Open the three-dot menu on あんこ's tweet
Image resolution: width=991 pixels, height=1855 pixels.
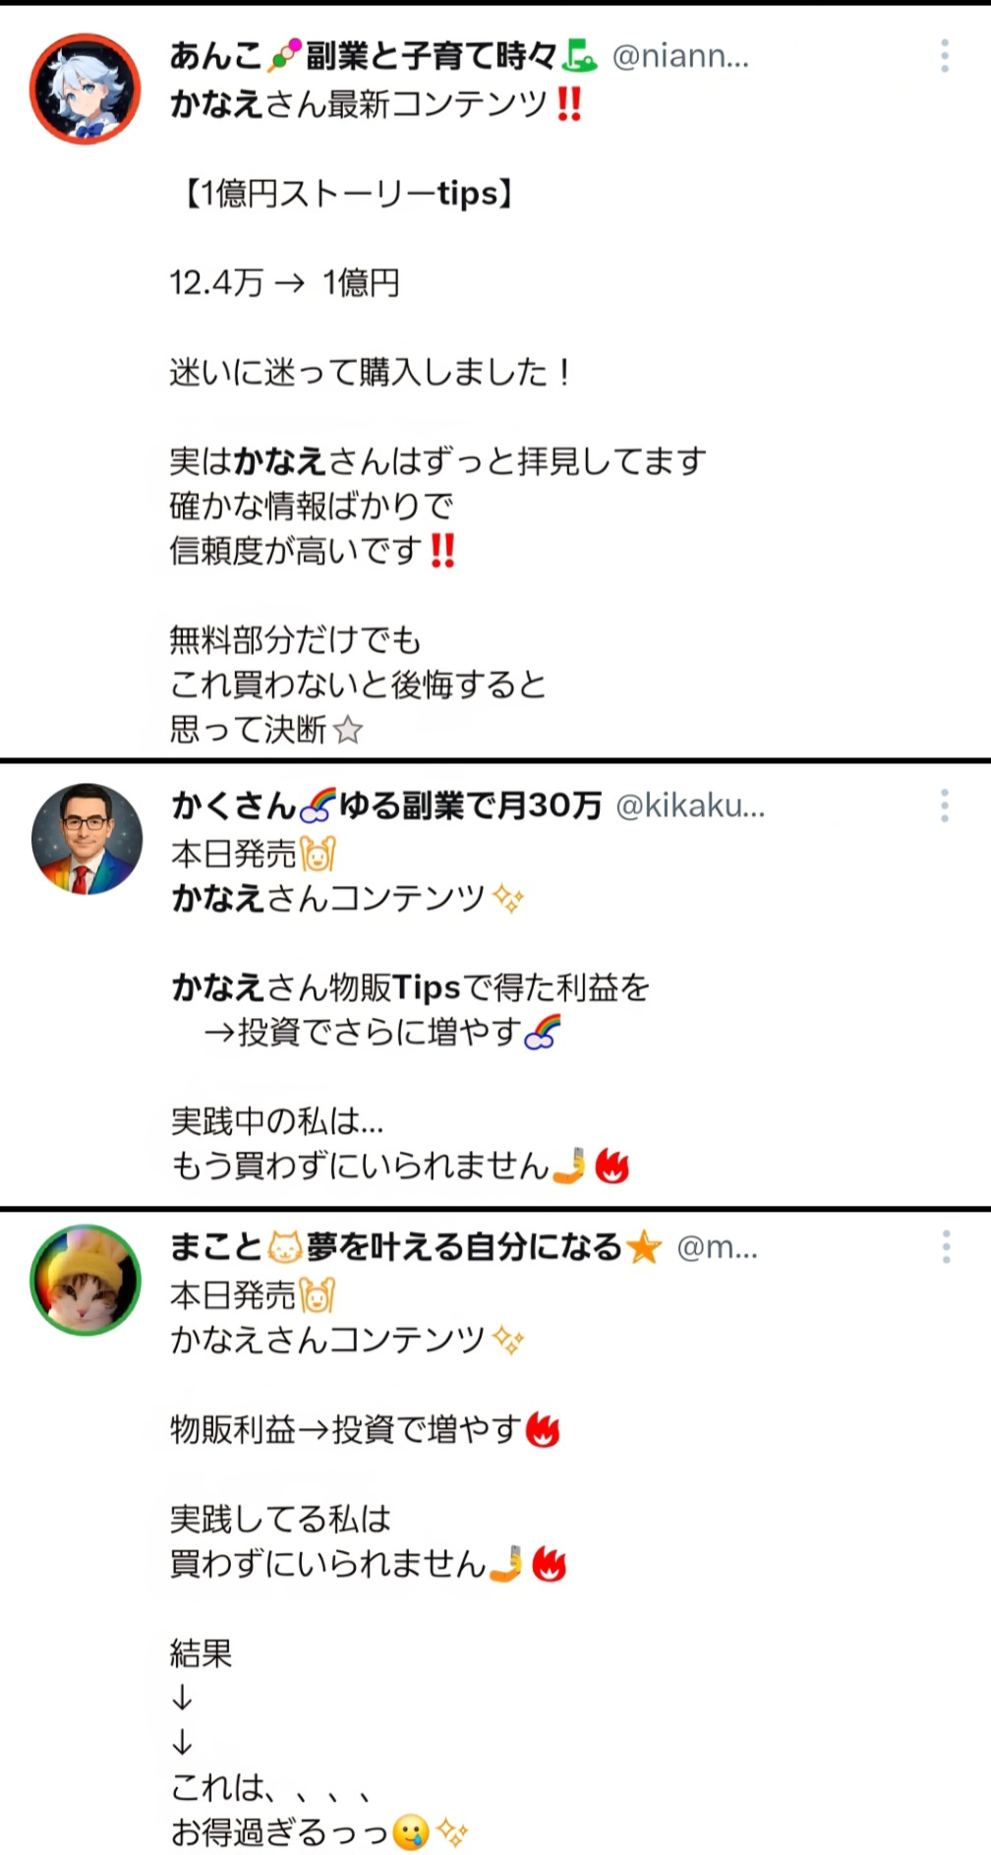click(x=945, y=56)
